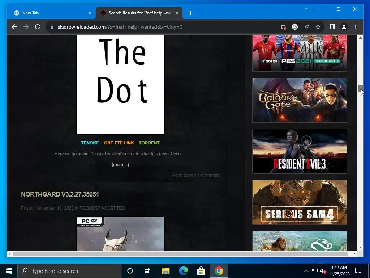Open the notification center icon
This screenshot has width=370, height=278.
358,271
